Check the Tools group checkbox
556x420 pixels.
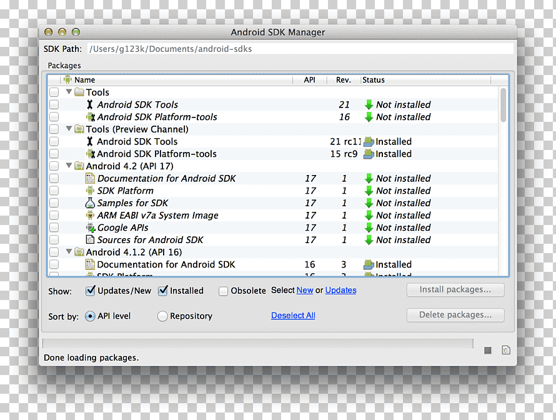point(54,92)
